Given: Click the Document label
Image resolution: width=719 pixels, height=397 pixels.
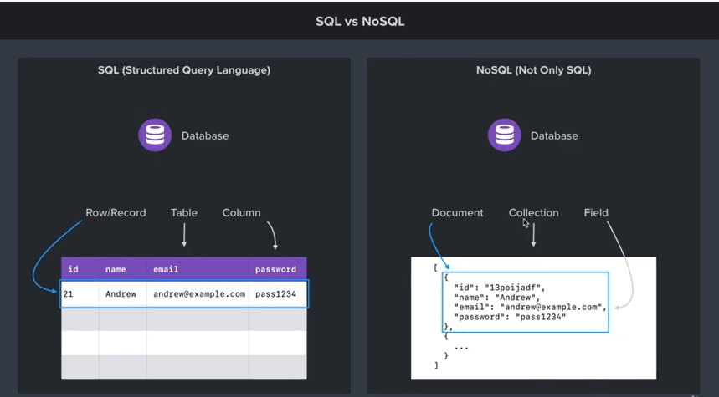Looking at the screenshot, I should click(x=457, y=213).
